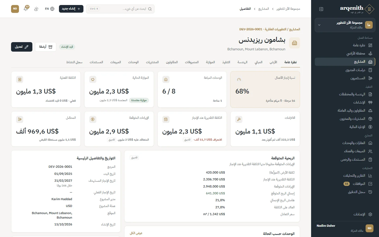The width and height of the screenshot is (379, 237).
Task: Open الإدارة المالية in sidebar
Action: point(345,127)
